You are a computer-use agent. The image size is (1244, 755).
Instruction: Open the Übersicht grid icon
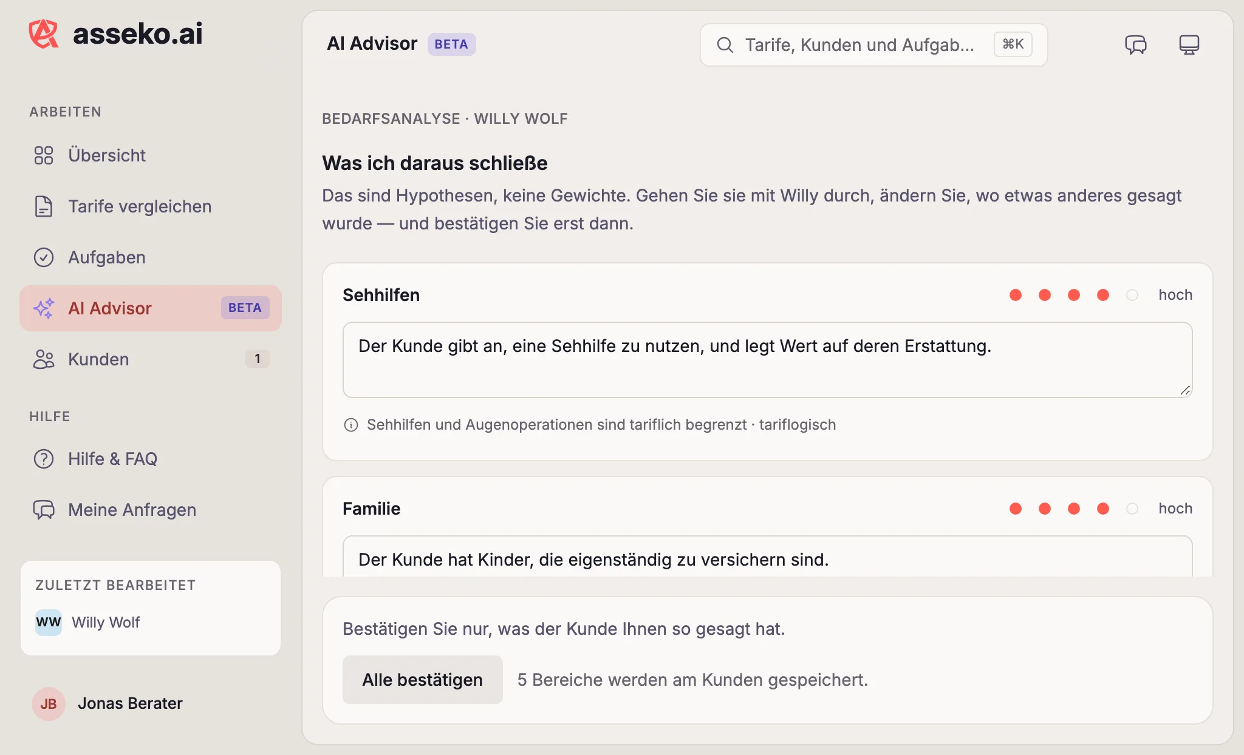(x=44, y=155)
